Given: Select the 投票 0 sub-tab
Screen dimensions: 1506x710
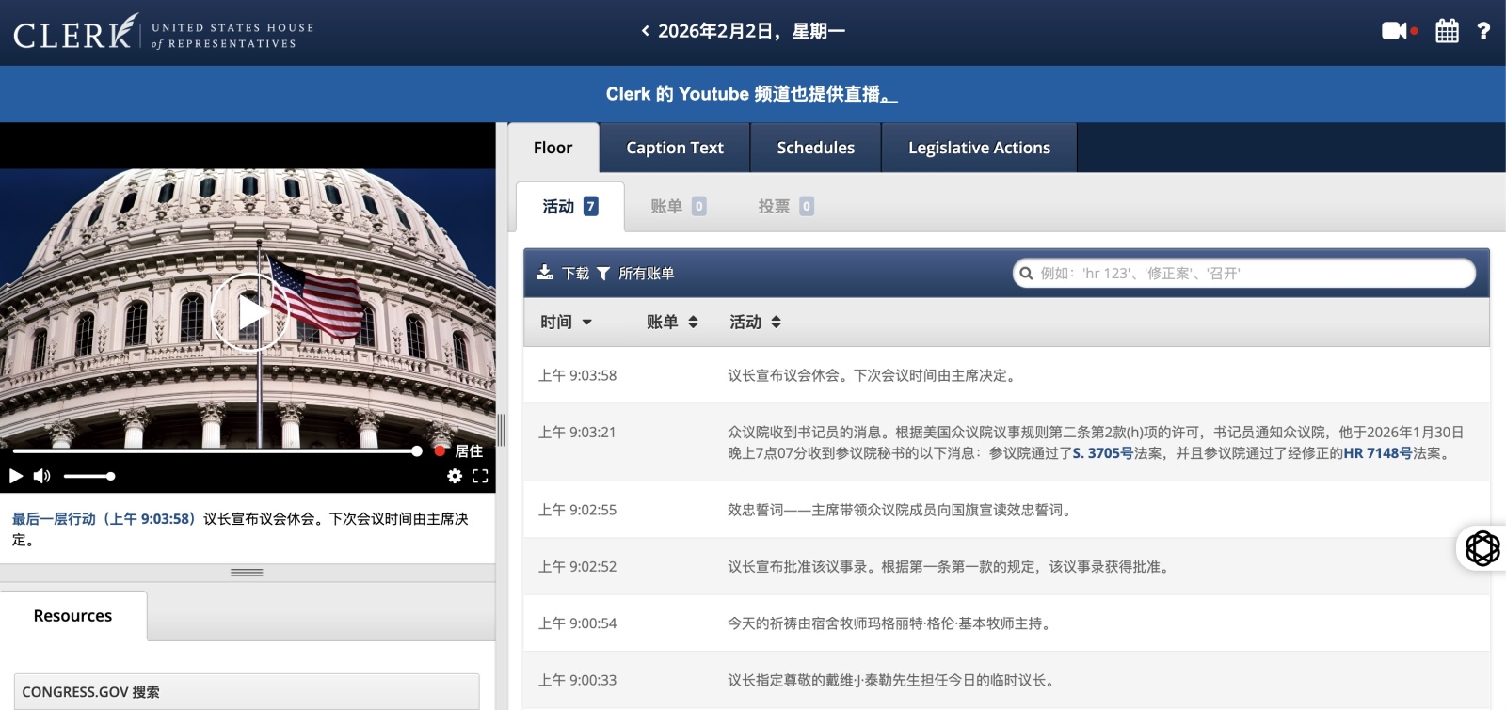Looking at the screenshot, I should click(x=786, y=206).
